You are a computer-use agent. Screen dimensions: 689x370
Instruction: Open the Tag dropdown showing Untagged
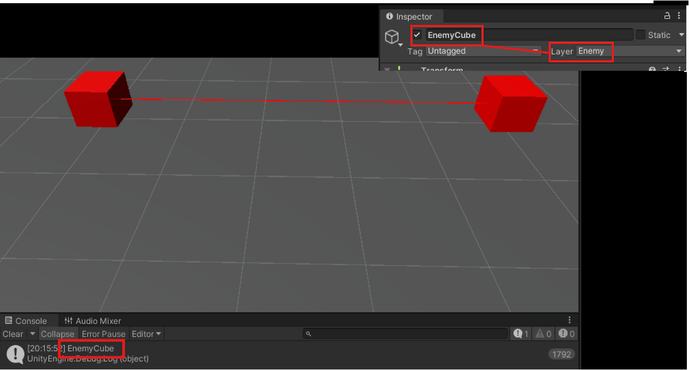[483, 51]
